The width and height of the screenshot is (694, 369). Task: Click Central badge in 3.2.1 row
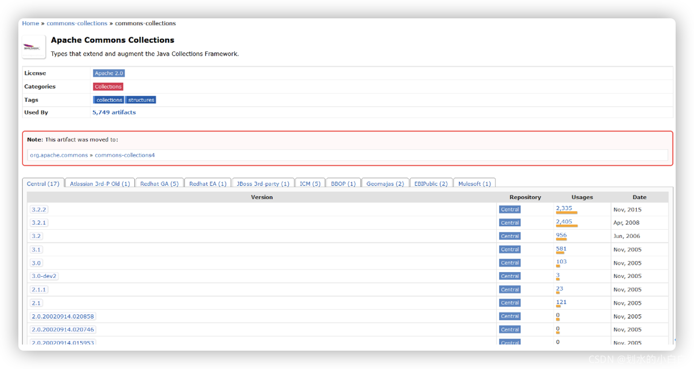pyautogui.click(x=510, y=223)
